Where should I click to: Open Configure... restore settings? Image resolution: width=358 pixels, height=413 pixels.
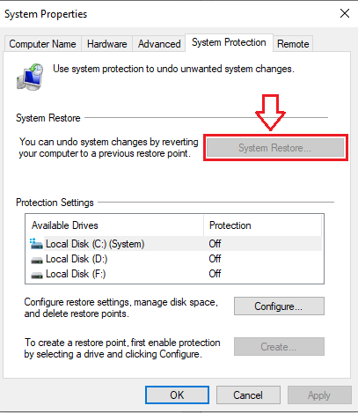click(x=279, y=306)
